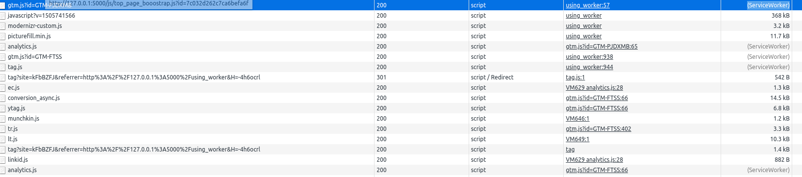The image size is (802, 177).
Task: Click the file icon beside modernizr-custom.js
Action: [x=2, y=26]
